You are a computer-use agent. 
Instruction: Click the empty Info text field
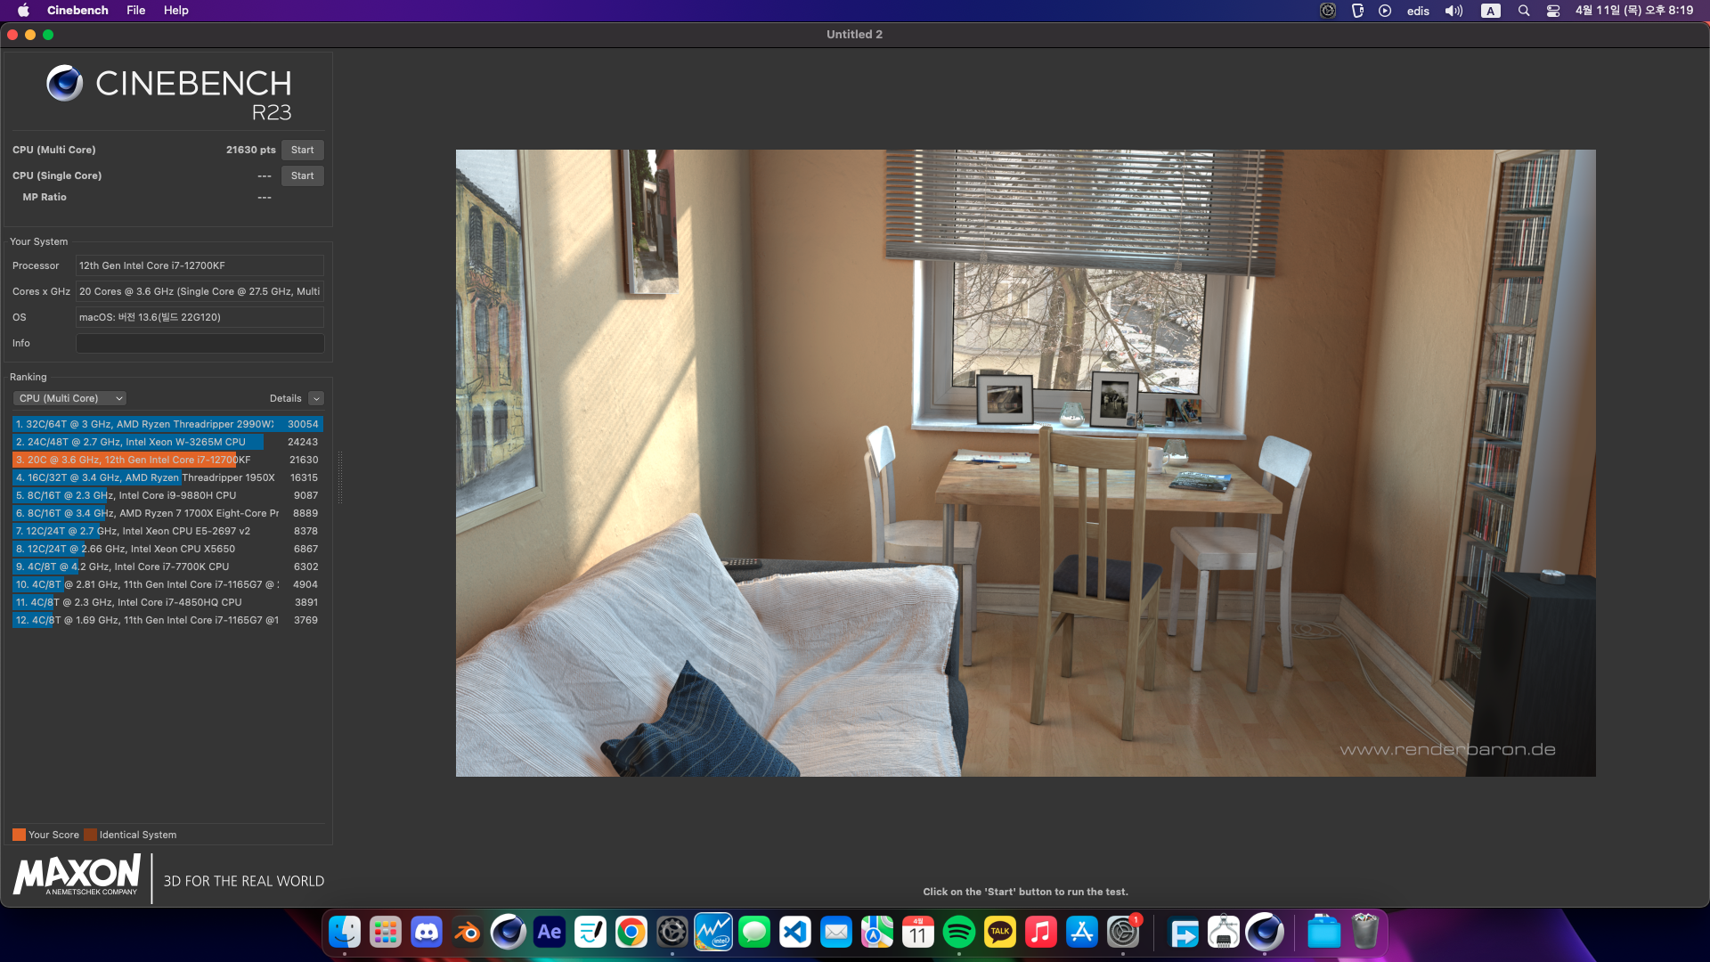tap(199, 343)
